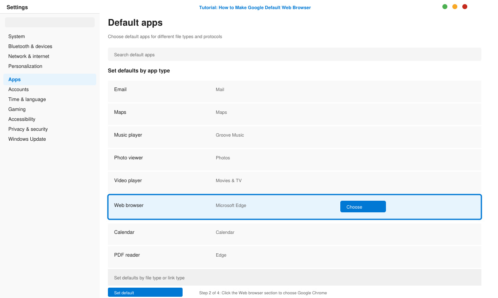Click Movies & TV default value

[x=229, y=180]
